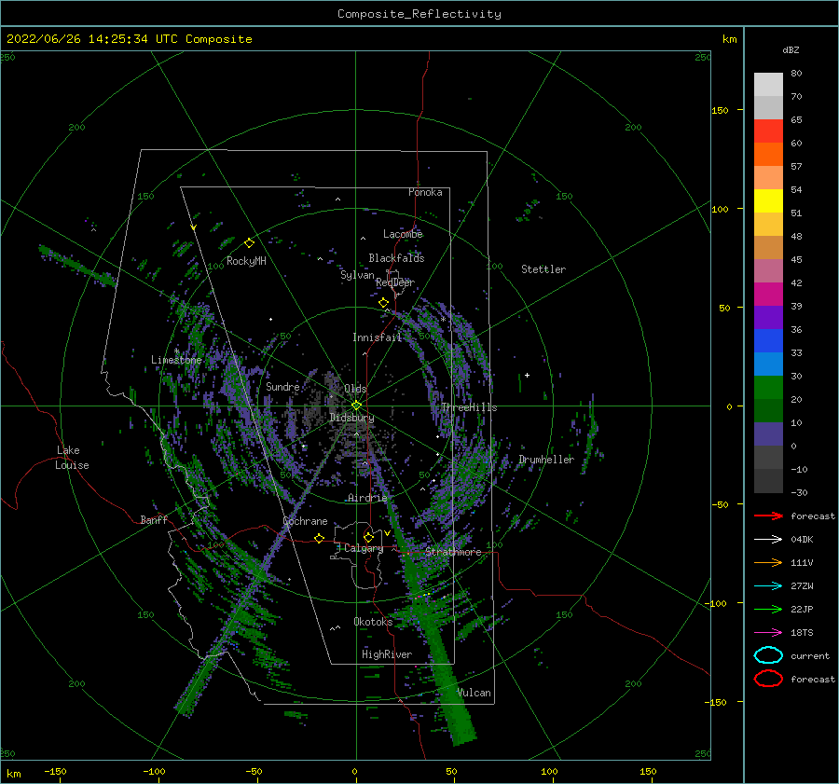The height and width of the screenshot is (784, 839).
Task: Click the yellow diamond marker beside RockyMH
Action: pos(249,243)
